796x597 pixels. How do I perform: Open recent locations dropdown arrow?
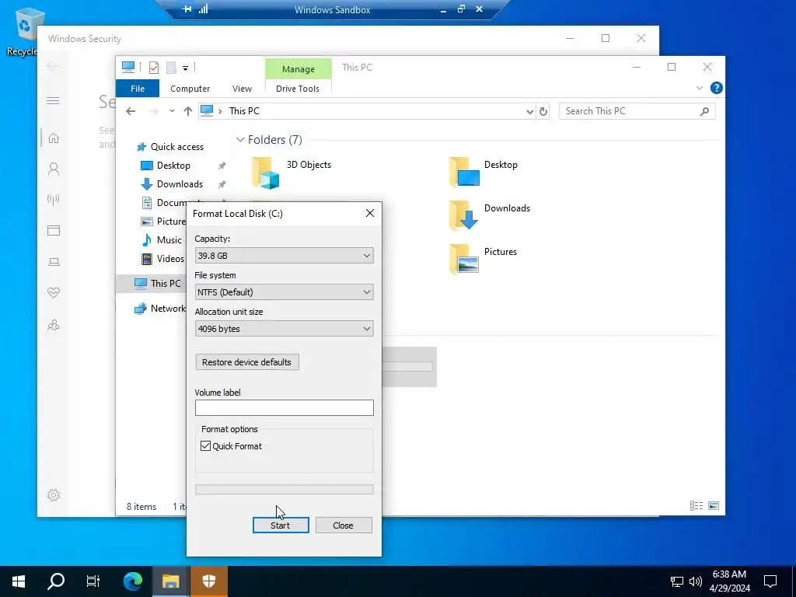coord(172,111)
